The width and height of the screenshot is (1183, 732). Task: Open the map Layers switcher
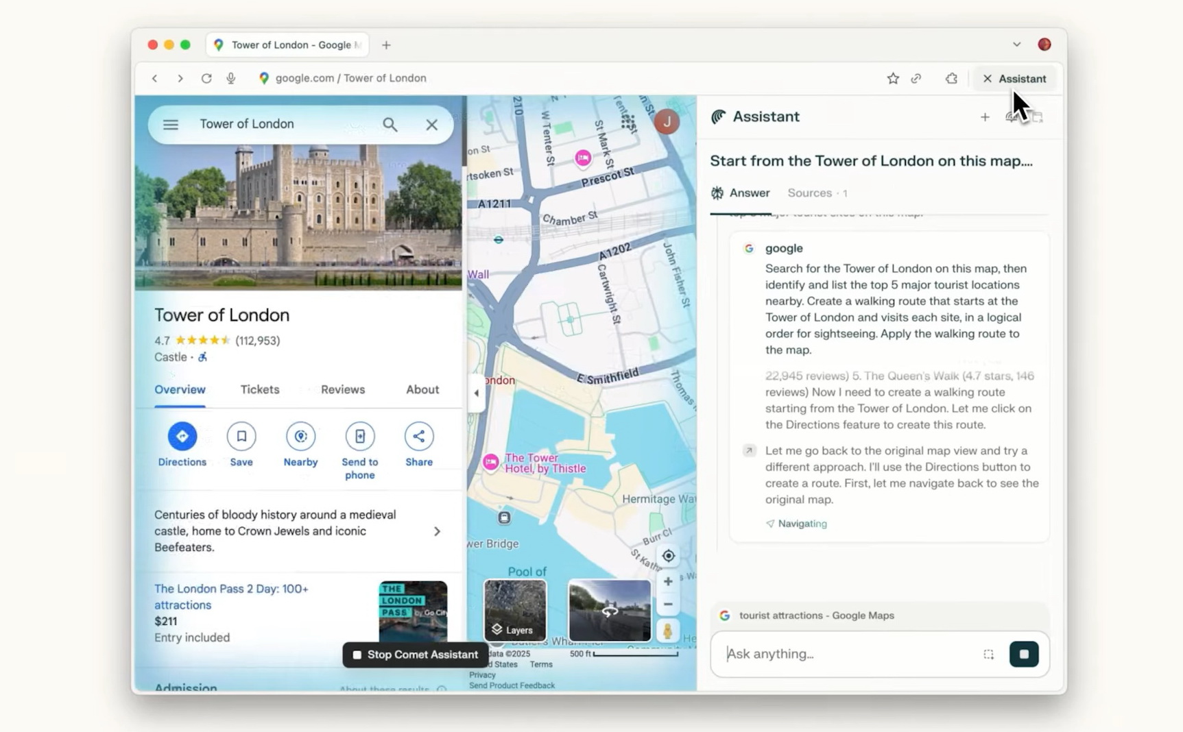point(515,610)
